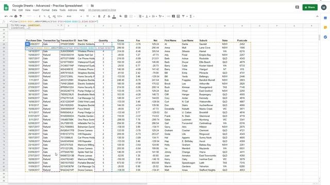Open the View menu
Image resolution: width=330 pixels, height=185 pixels.
(x=28, y=10)
